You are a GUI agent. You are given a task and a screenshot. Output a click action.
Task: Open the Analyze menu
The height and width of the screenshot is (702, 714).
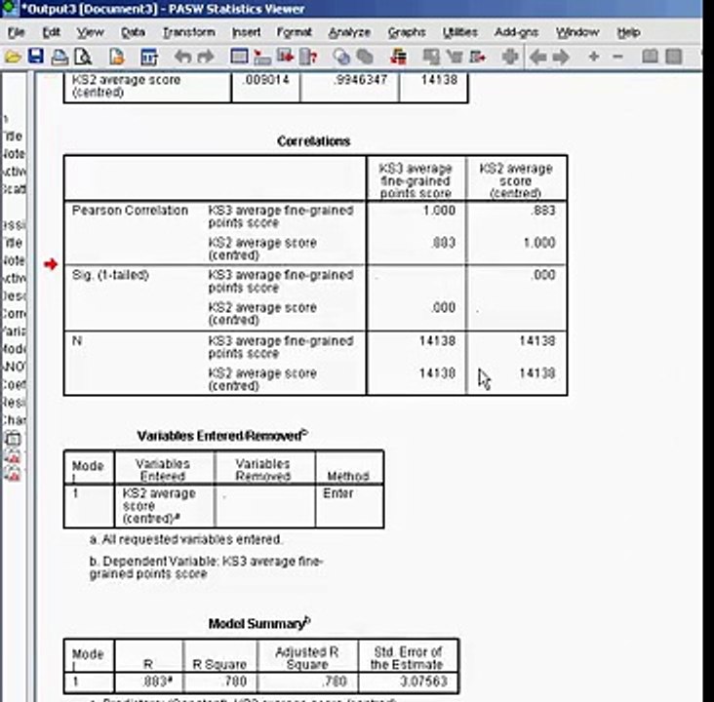click(349, 32)
